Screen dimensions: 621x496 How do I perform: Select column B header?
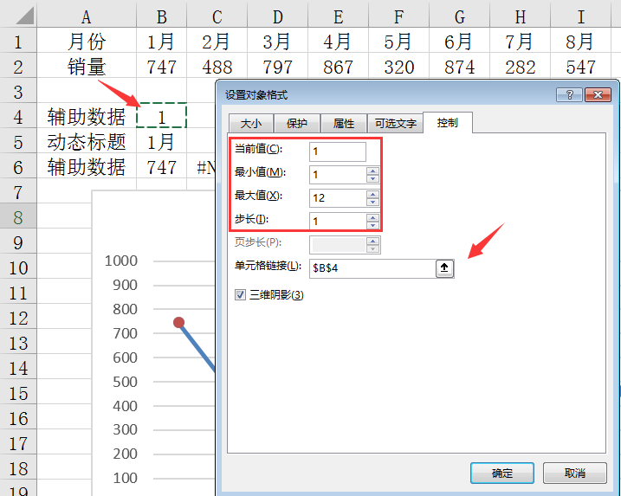pyautogui.click(x=162, y=16)
